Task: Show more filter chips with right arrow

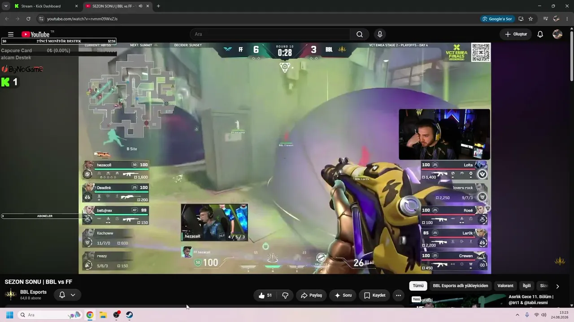Action: tap(557, 286)
